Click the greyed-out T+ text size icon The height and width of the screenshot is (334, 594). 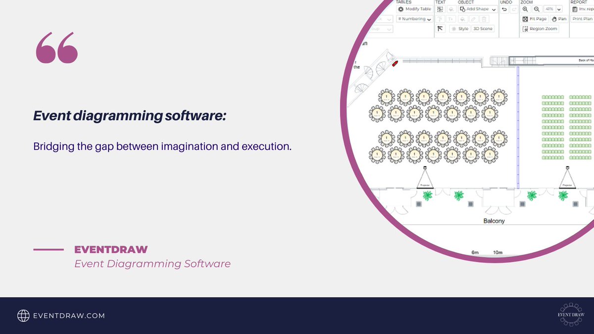pos(451,19)
